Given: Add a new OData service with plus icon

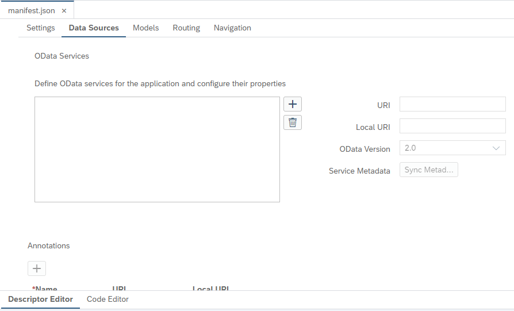Looking at the screenshot, I should pyautogui.click(x=293, y=104).
